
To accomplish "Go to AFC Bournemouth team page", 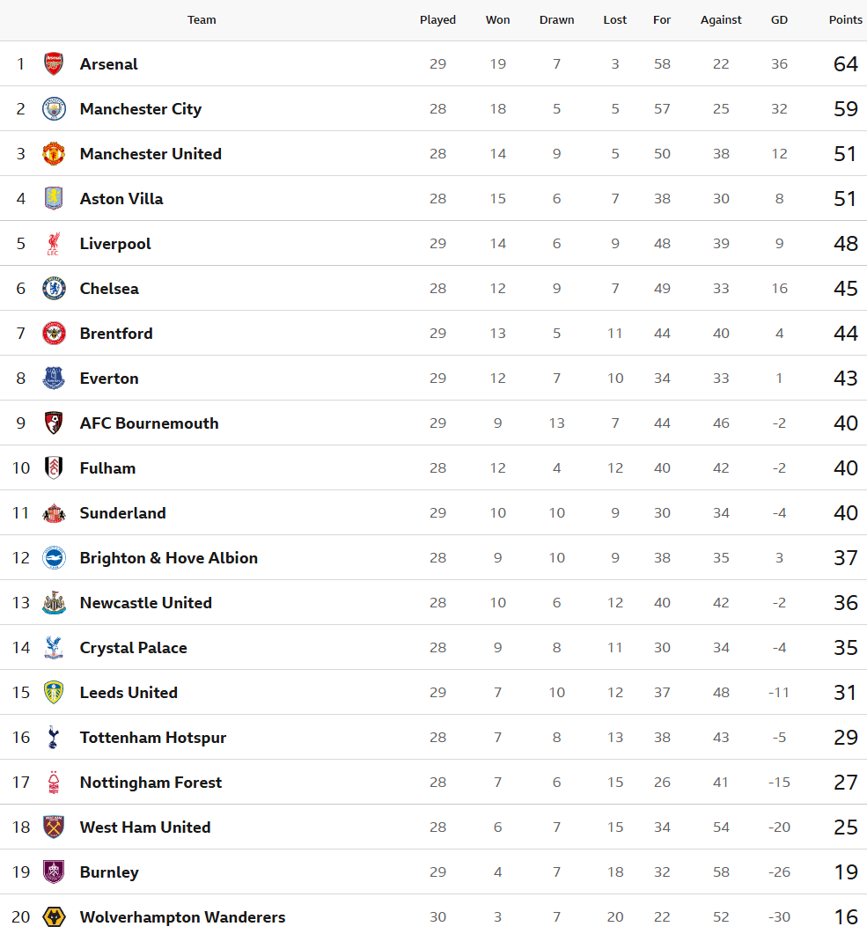I will click(149, 423).
